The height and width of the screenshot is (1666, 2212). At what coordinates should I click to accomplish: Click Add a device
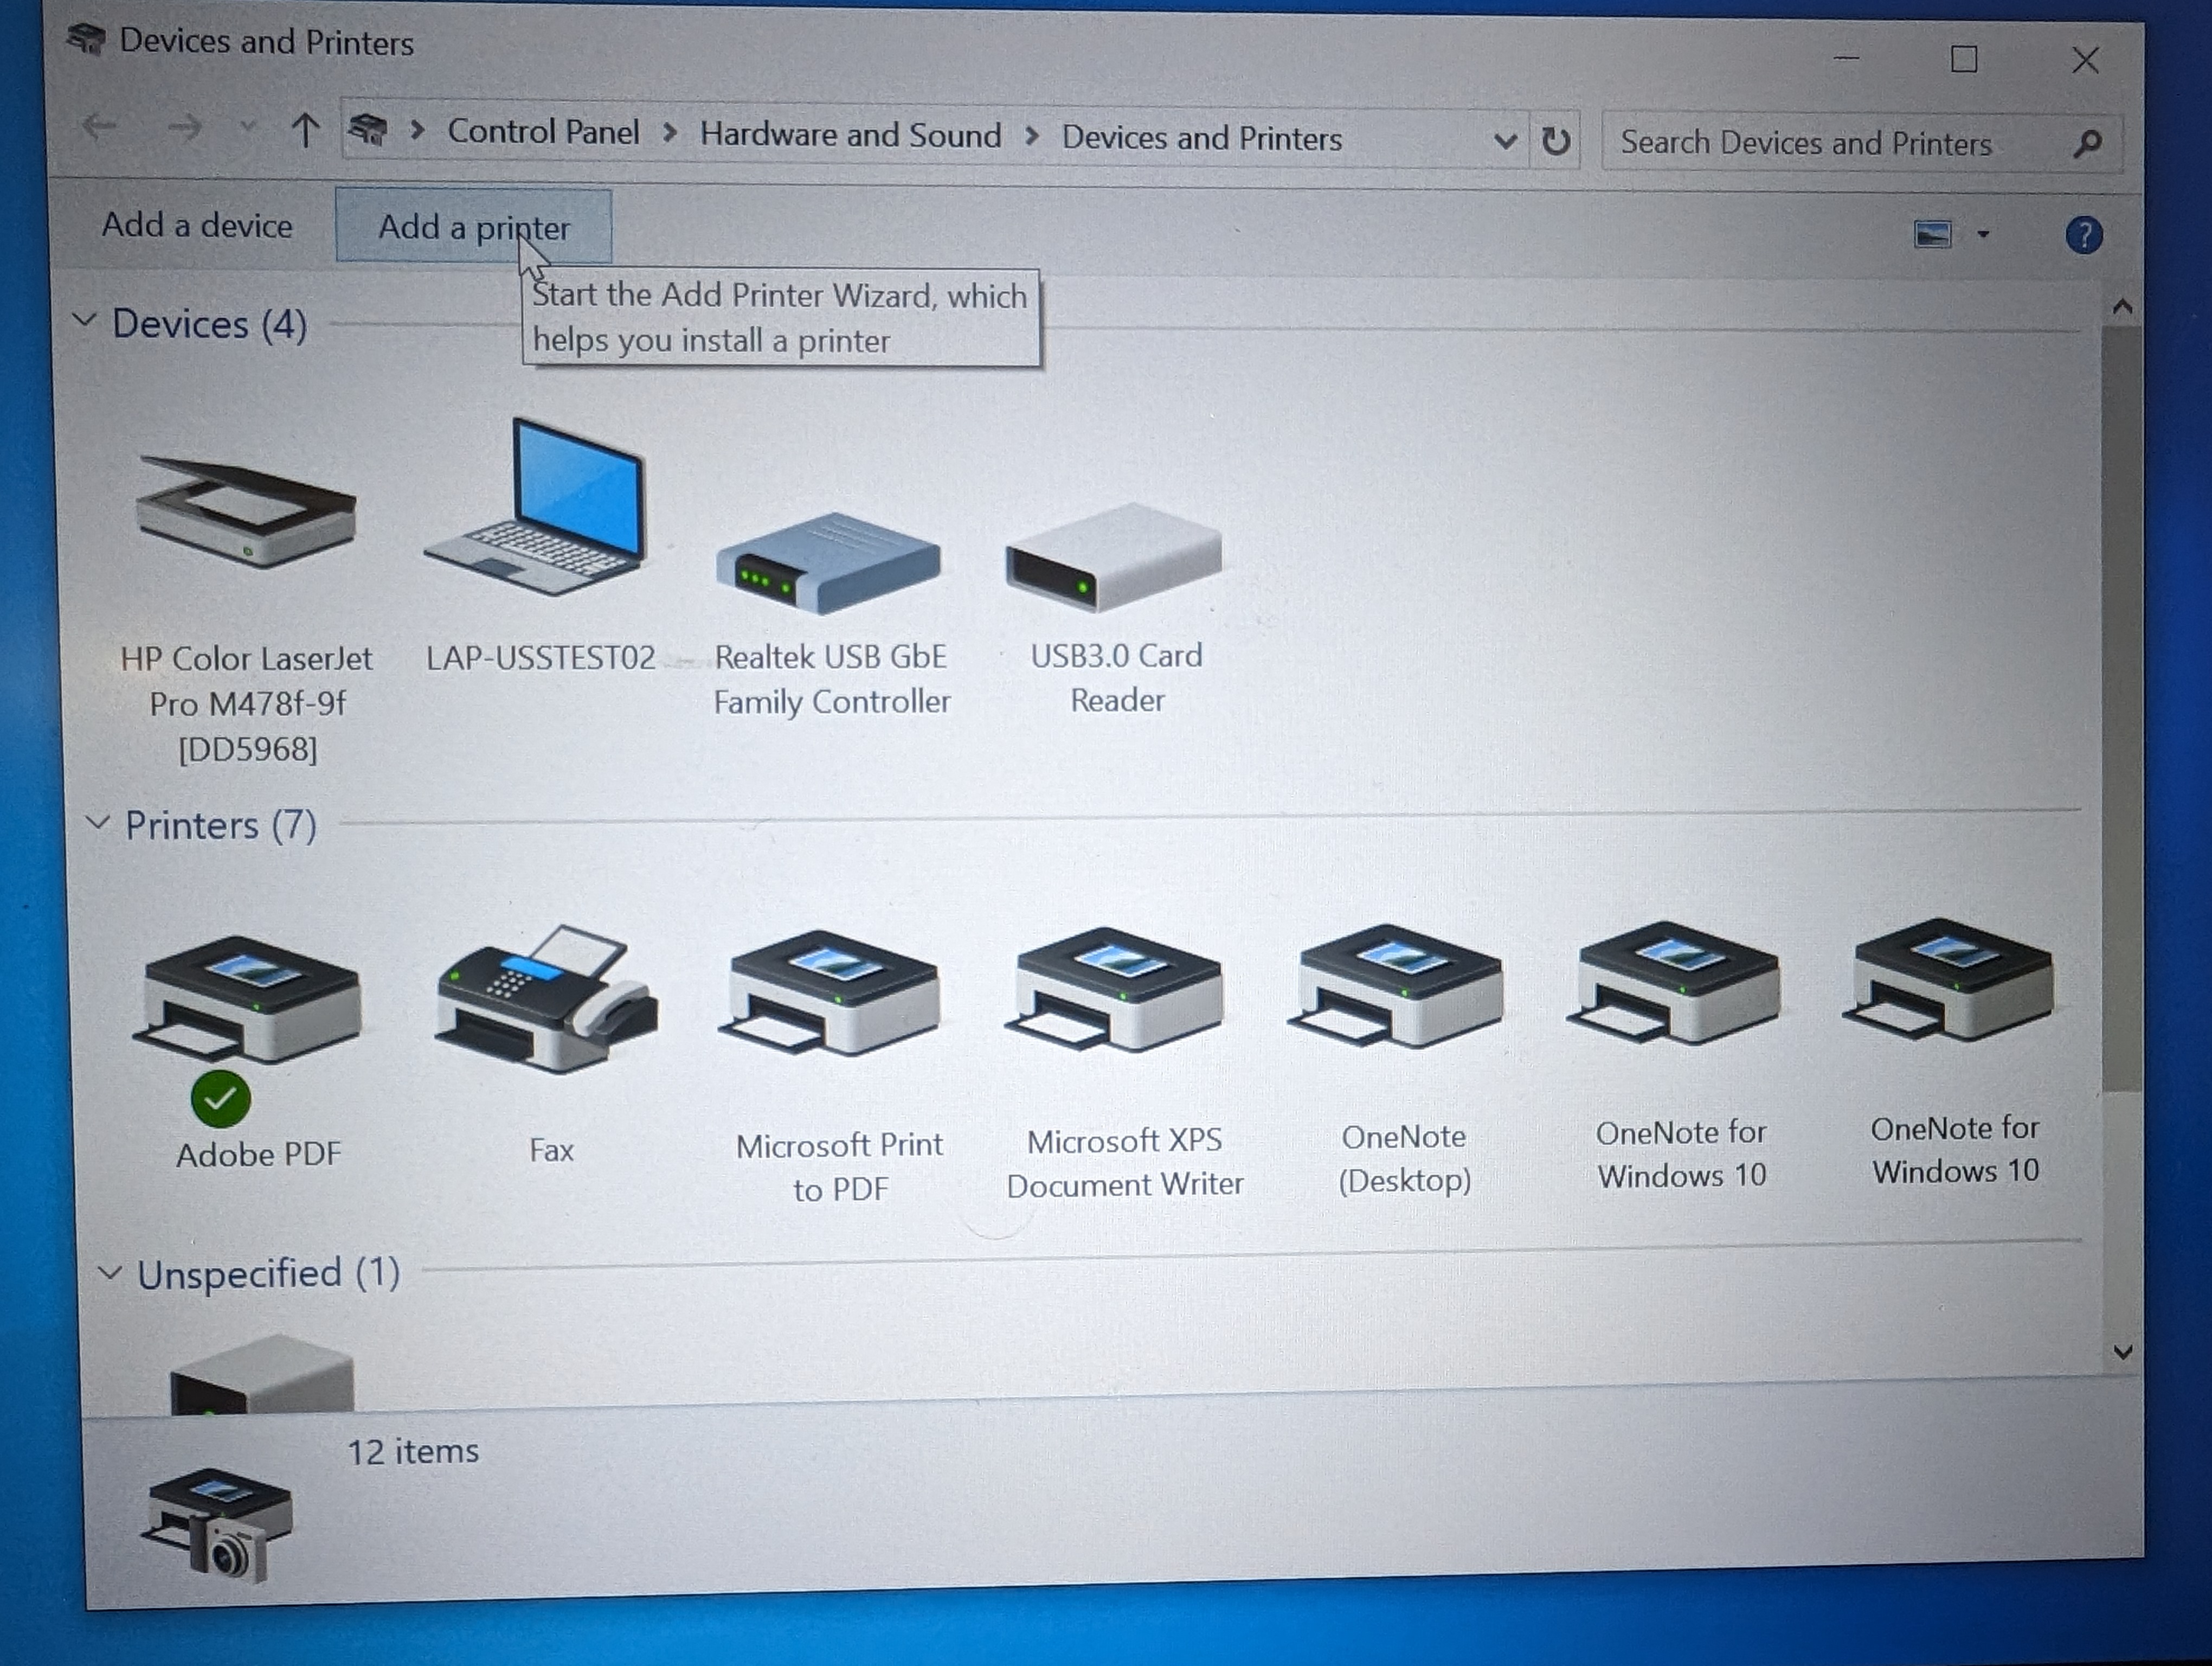point(197,226)
